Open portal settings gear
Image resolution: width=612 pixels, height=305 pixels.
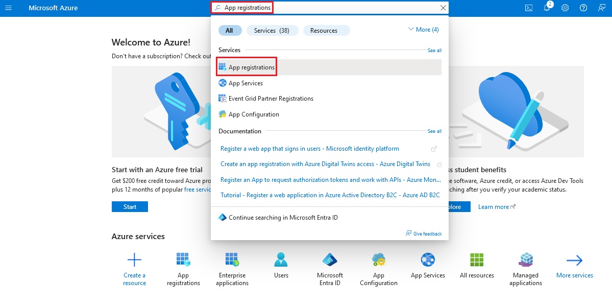[x=565, y=8]
